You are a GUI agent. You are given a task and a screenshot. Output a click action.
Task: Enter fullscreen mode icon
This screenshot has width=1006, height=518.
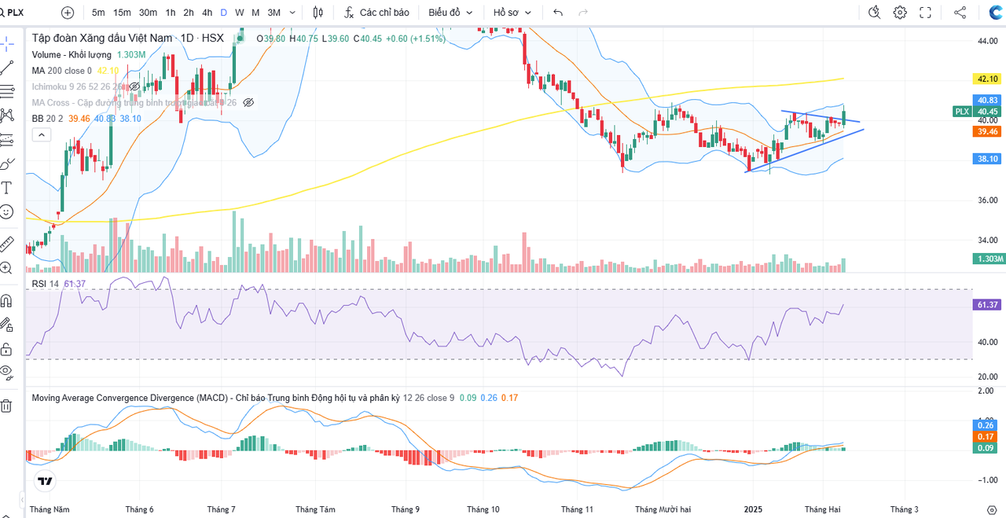(925, 13)
